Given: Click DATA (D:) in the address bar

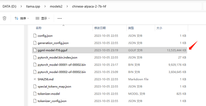Looking at the screenshot, I should [9, 6].
